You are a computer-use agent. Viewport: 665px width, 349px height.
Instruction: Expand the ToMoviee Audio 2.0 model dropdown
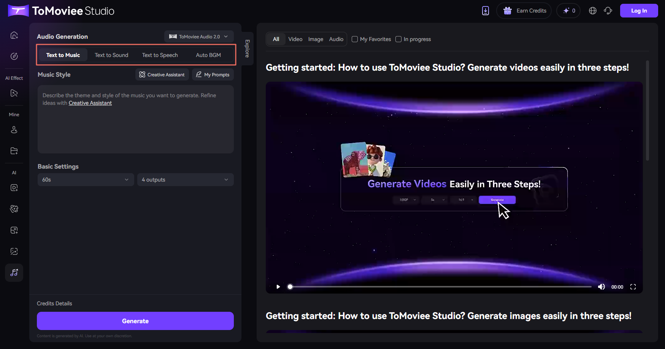click(x=199, y=36)
